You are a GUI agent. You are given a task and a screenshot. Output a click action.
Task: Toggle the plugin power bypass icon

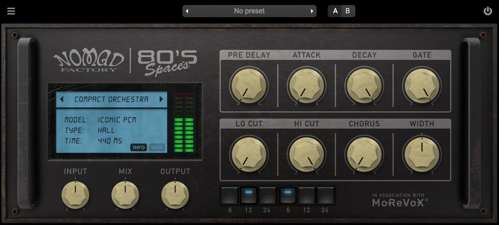click(x=487, y=11)
